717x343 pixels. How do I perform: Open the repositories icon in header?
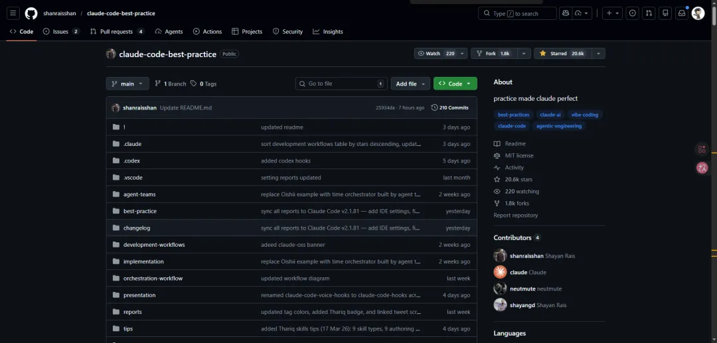point(665,13)
